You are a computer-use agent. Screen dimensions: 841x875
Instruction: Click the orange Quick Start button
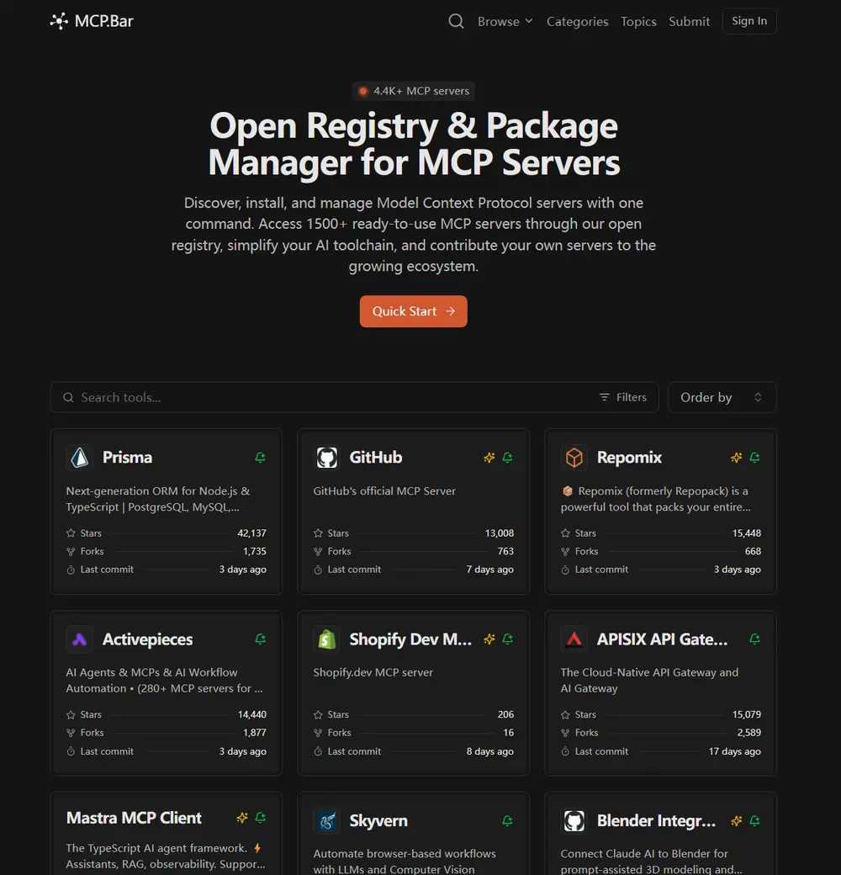tap(413, 311)
